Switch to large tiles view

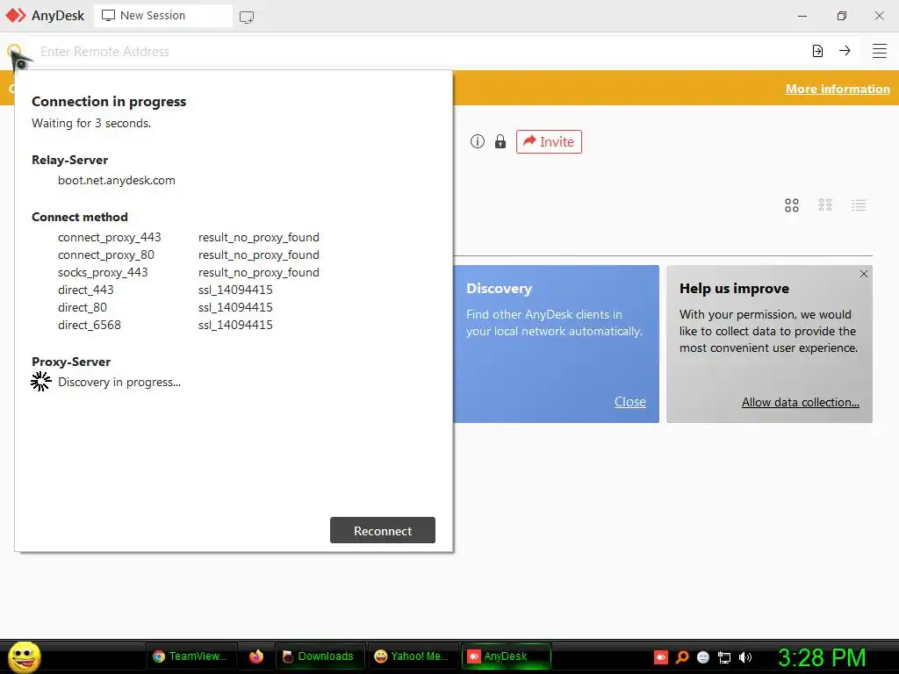coord(792,205)
